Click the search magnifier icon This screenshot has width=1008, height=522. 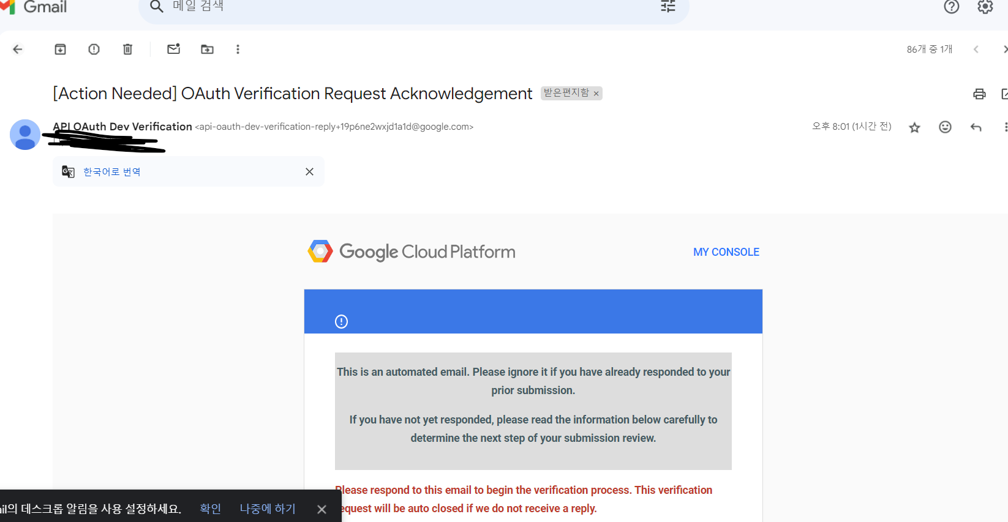point(157,7)
